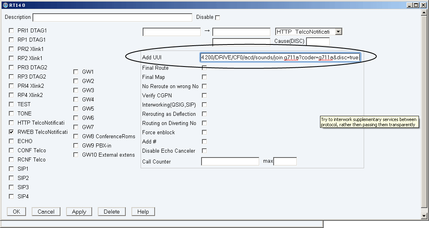Image resolution: width=429 pixels, height=228 pixels.
Task: Enable the GW7 checkbox
Action: tap(76, 127)
